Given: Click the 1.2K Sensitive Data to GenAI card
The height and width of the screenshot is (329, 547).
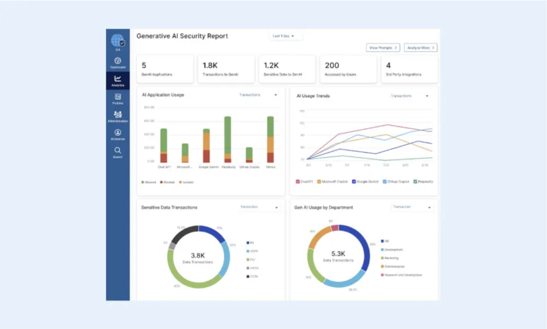Looking at the screenshot, I should tap(287, 68).
